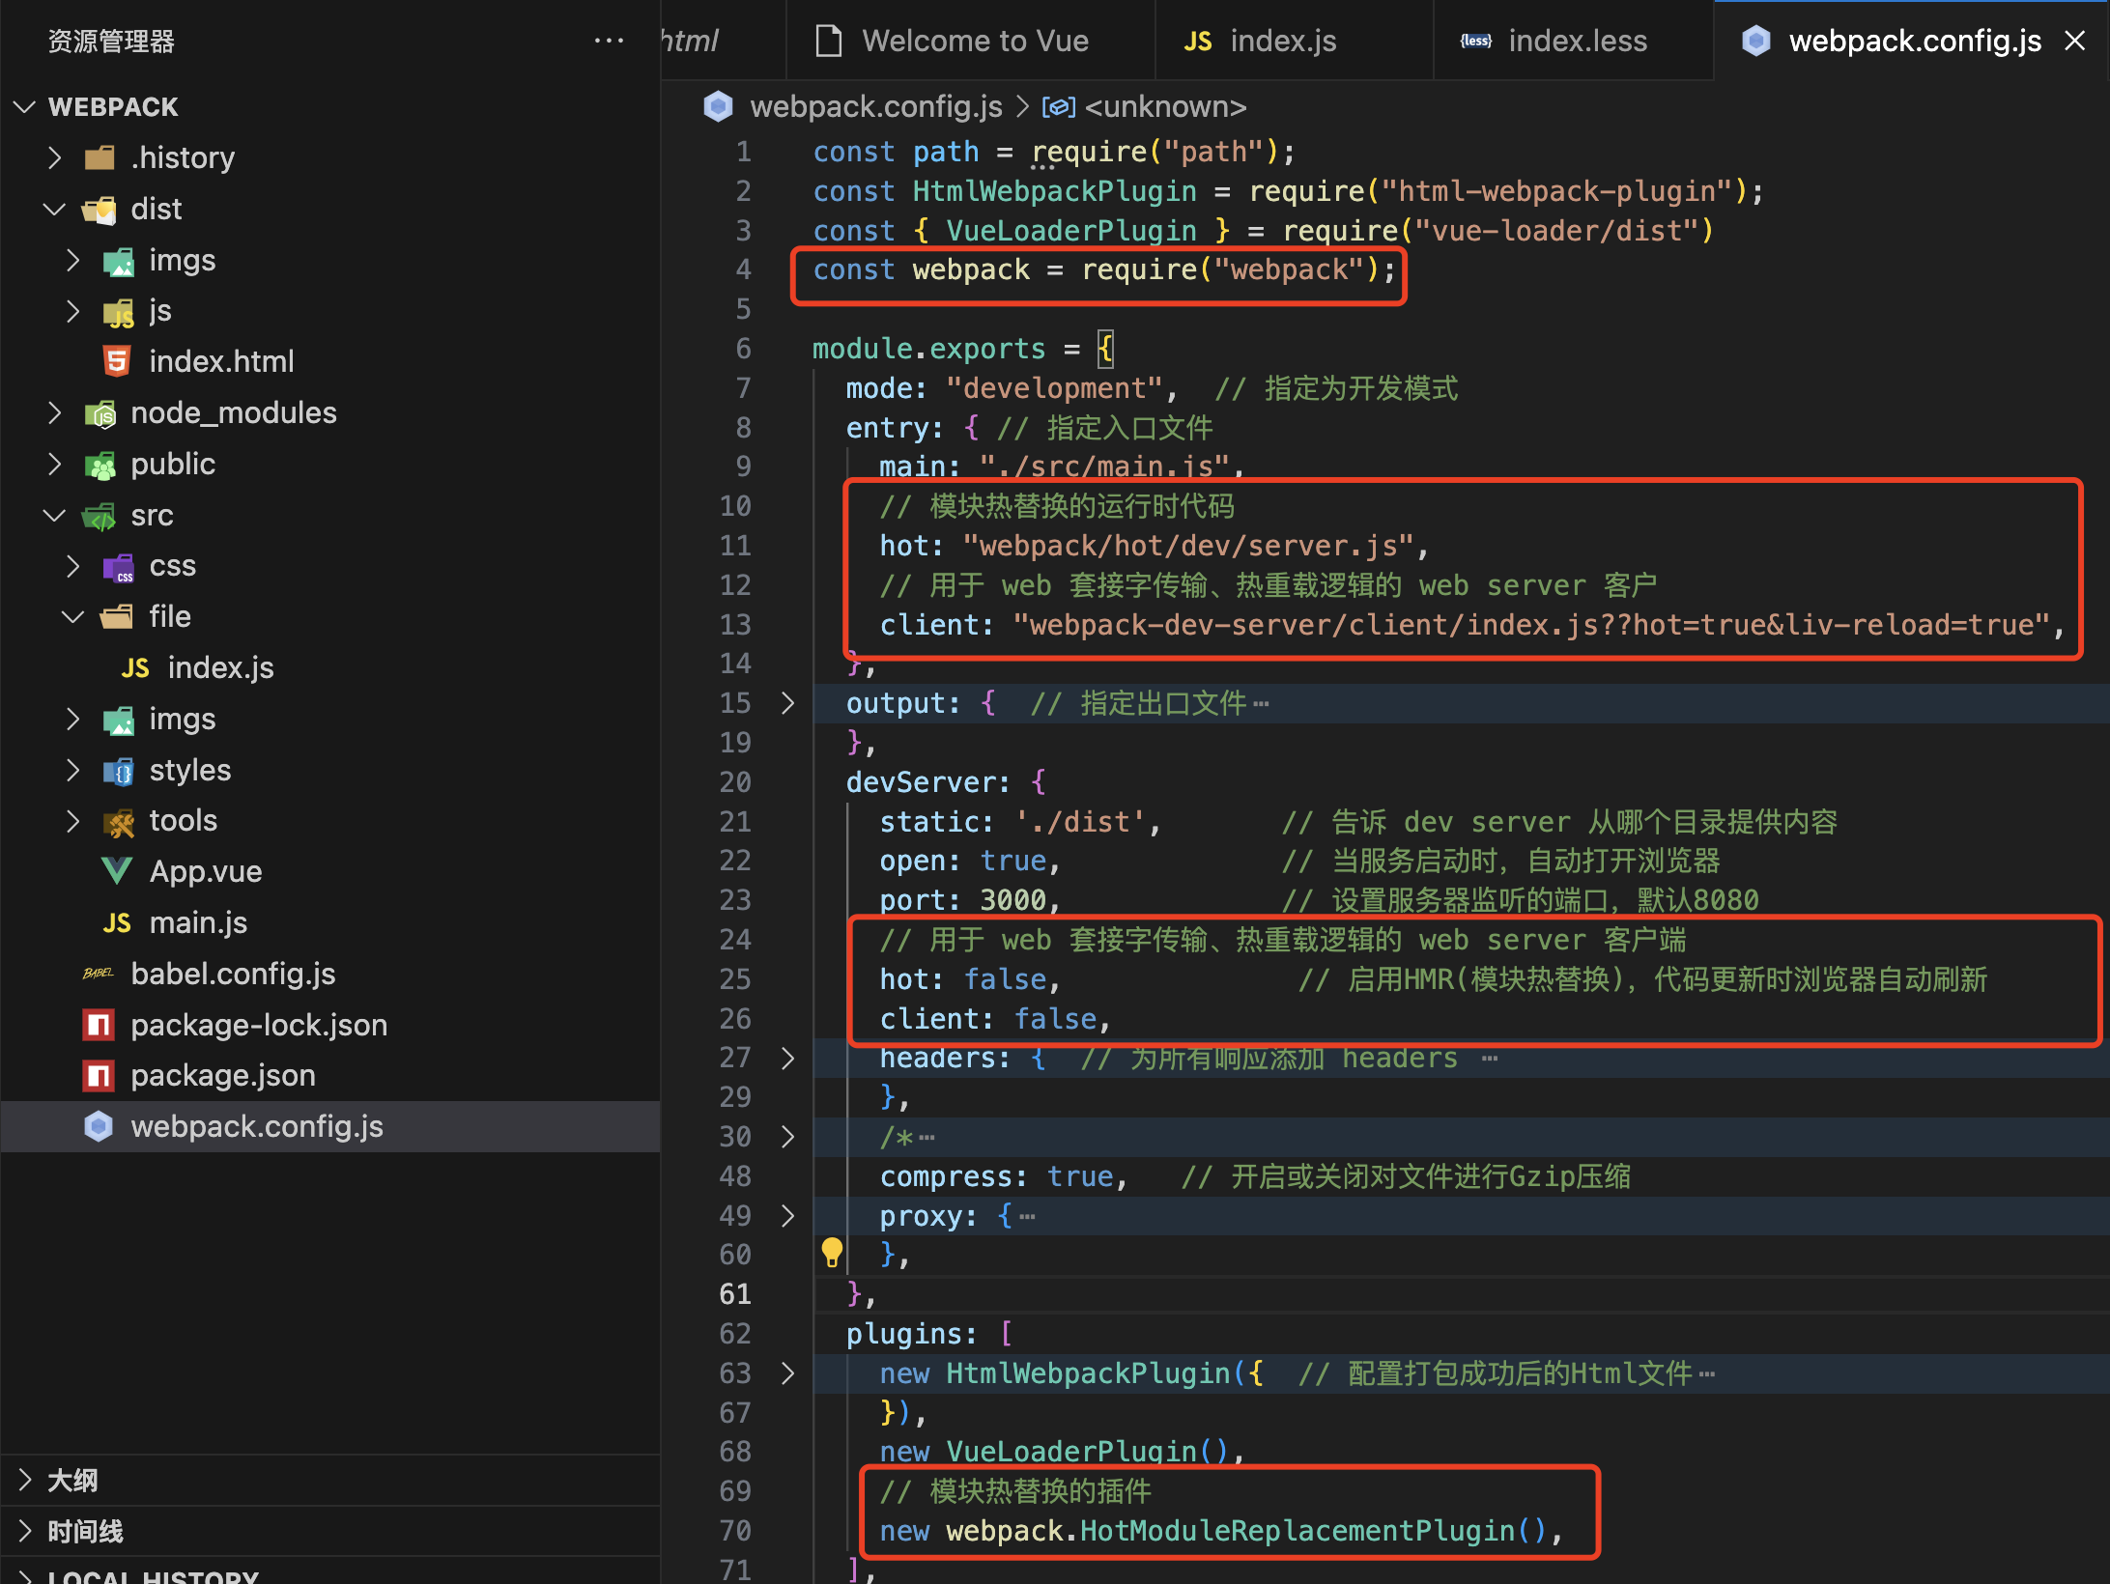Click the JS icon beside main.js

(x=116, y=922)
